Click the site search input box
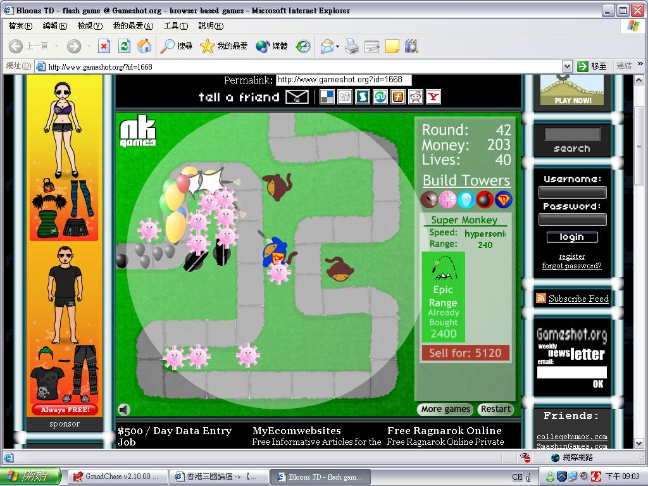The height and width of the screenshot is (486, 648). coord(572,134)
